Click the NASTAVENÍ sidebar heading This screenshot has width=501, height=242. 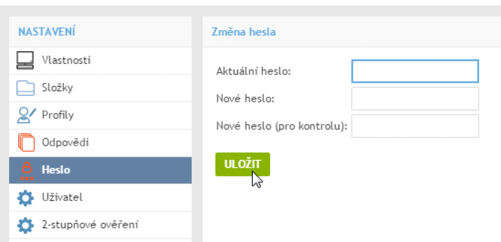(x=46, y=32)
